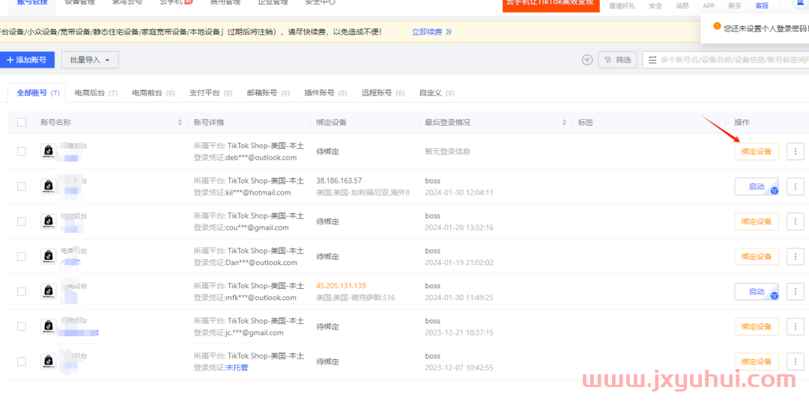Image resolution: width=809 pixels, height=402 pixels.
Task: Click the TikTok Shop icon in the 未托管 row
Action: [x=49, y=362]
